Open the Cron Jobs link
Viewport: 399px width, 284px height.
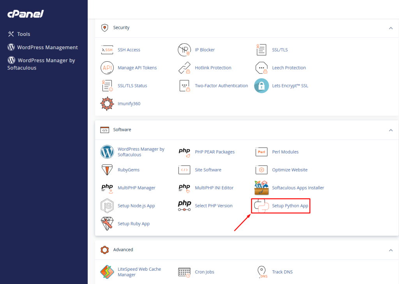click(205, 272)
